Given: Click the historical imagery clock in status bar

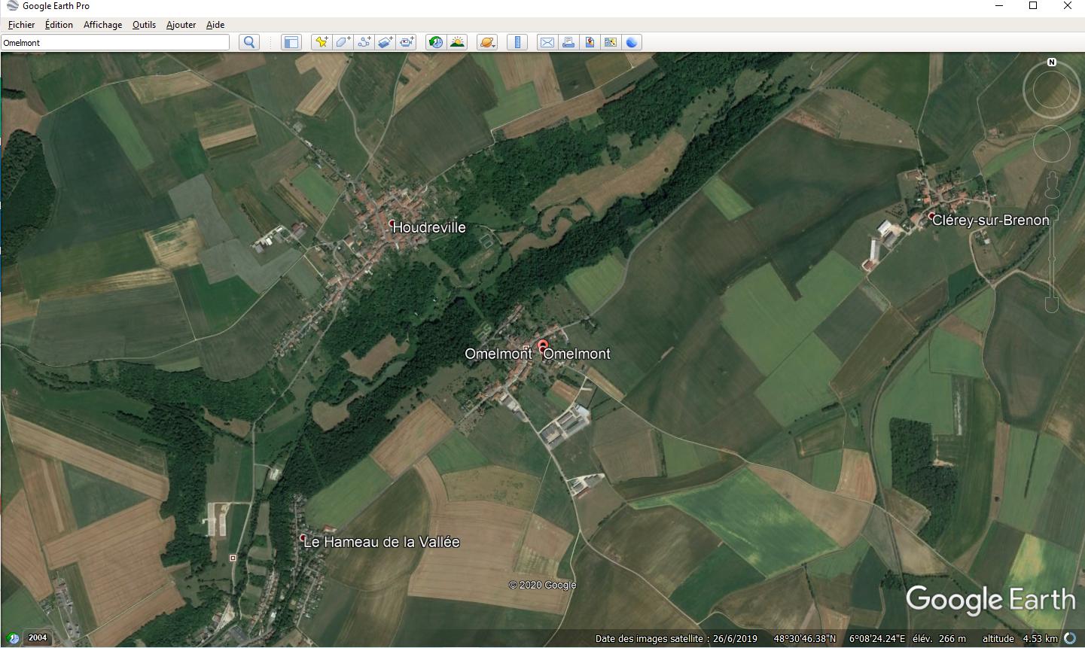Looking at the screenshot, I should pyautogui.click(x=11, y=638).
